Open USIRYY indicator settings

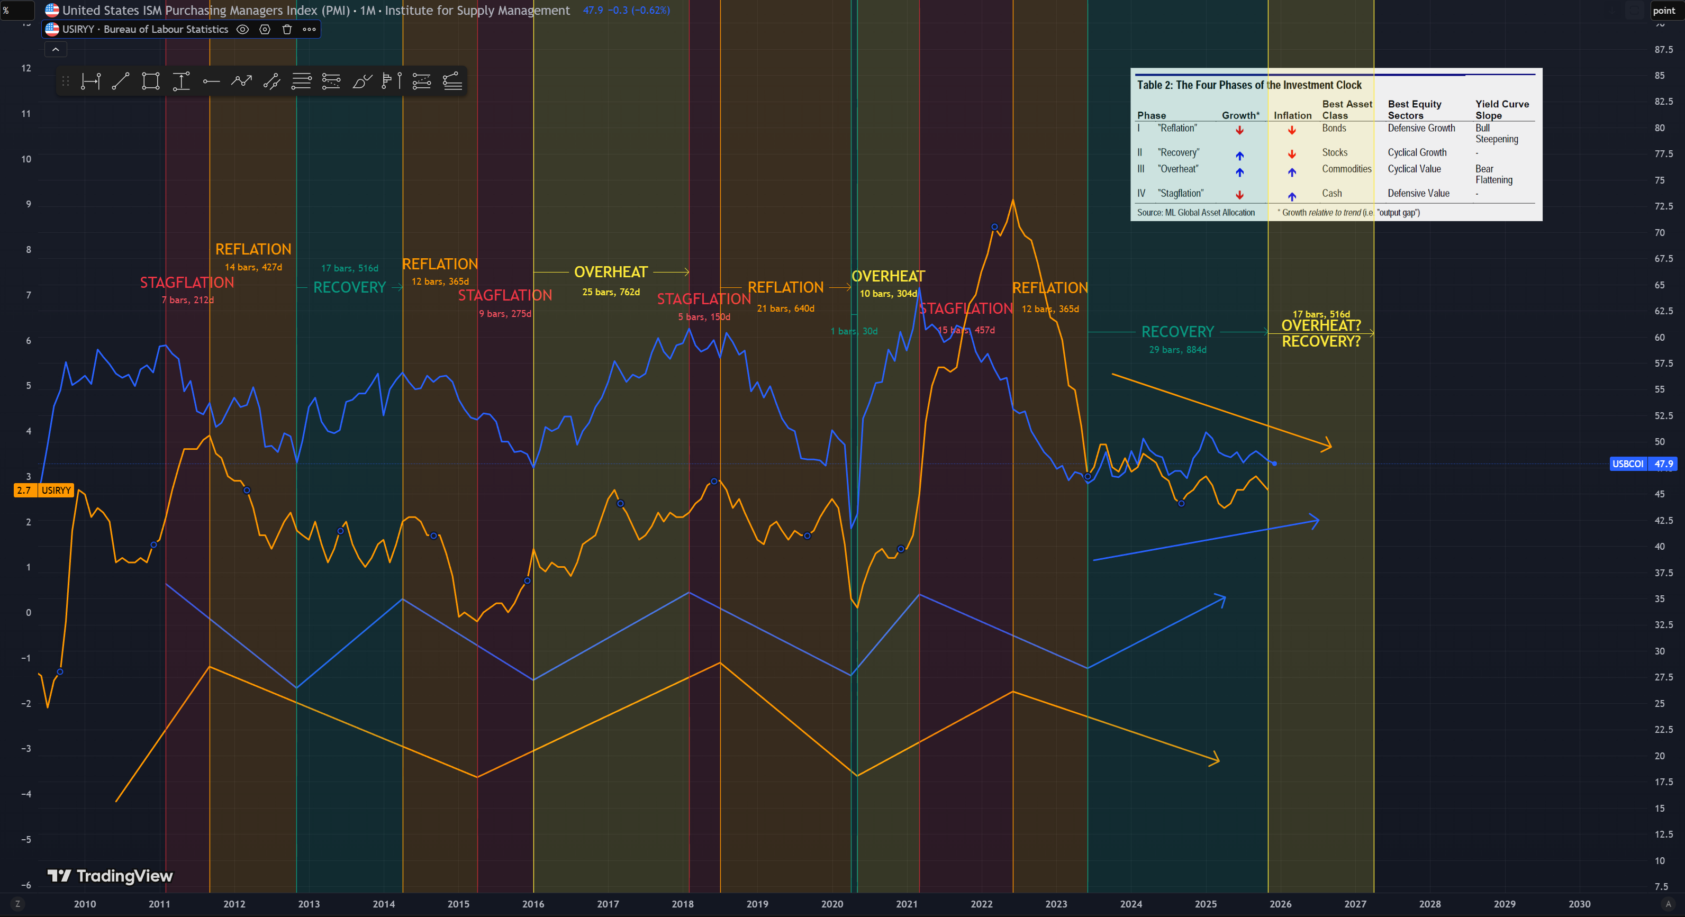click(x=265, y=30)
